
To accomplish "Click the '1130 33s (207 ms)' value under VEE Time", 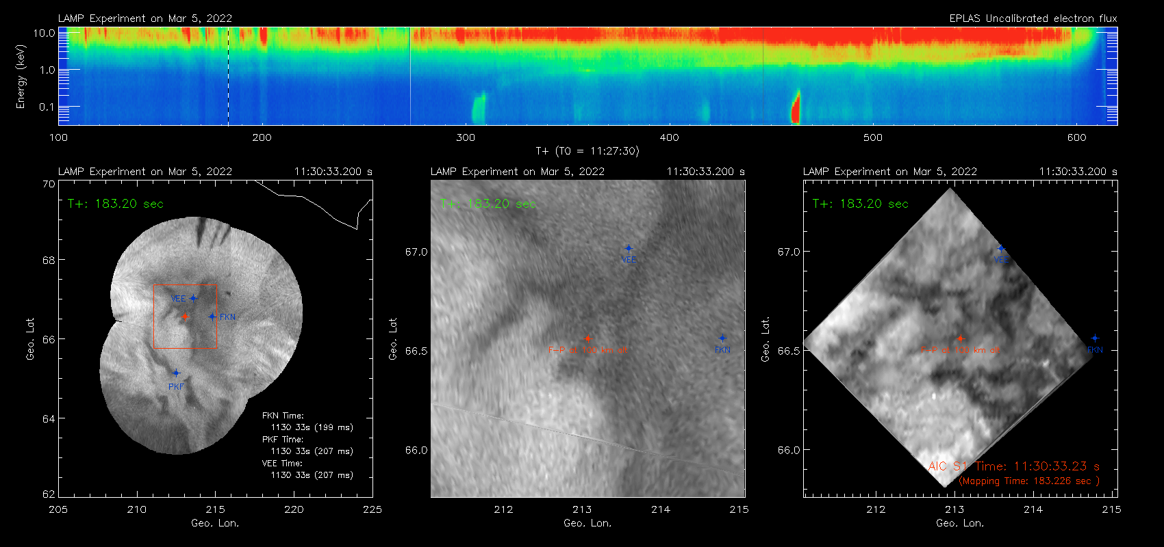I will tap(312, 475).
